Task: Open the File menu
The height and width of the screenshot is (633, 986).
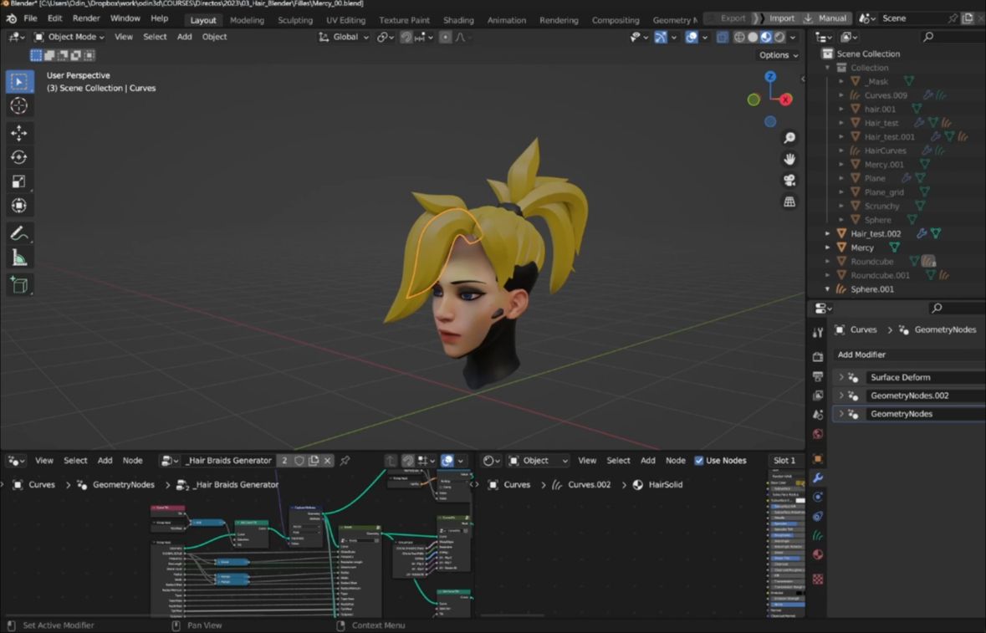Action: click(x=30, y=19)
